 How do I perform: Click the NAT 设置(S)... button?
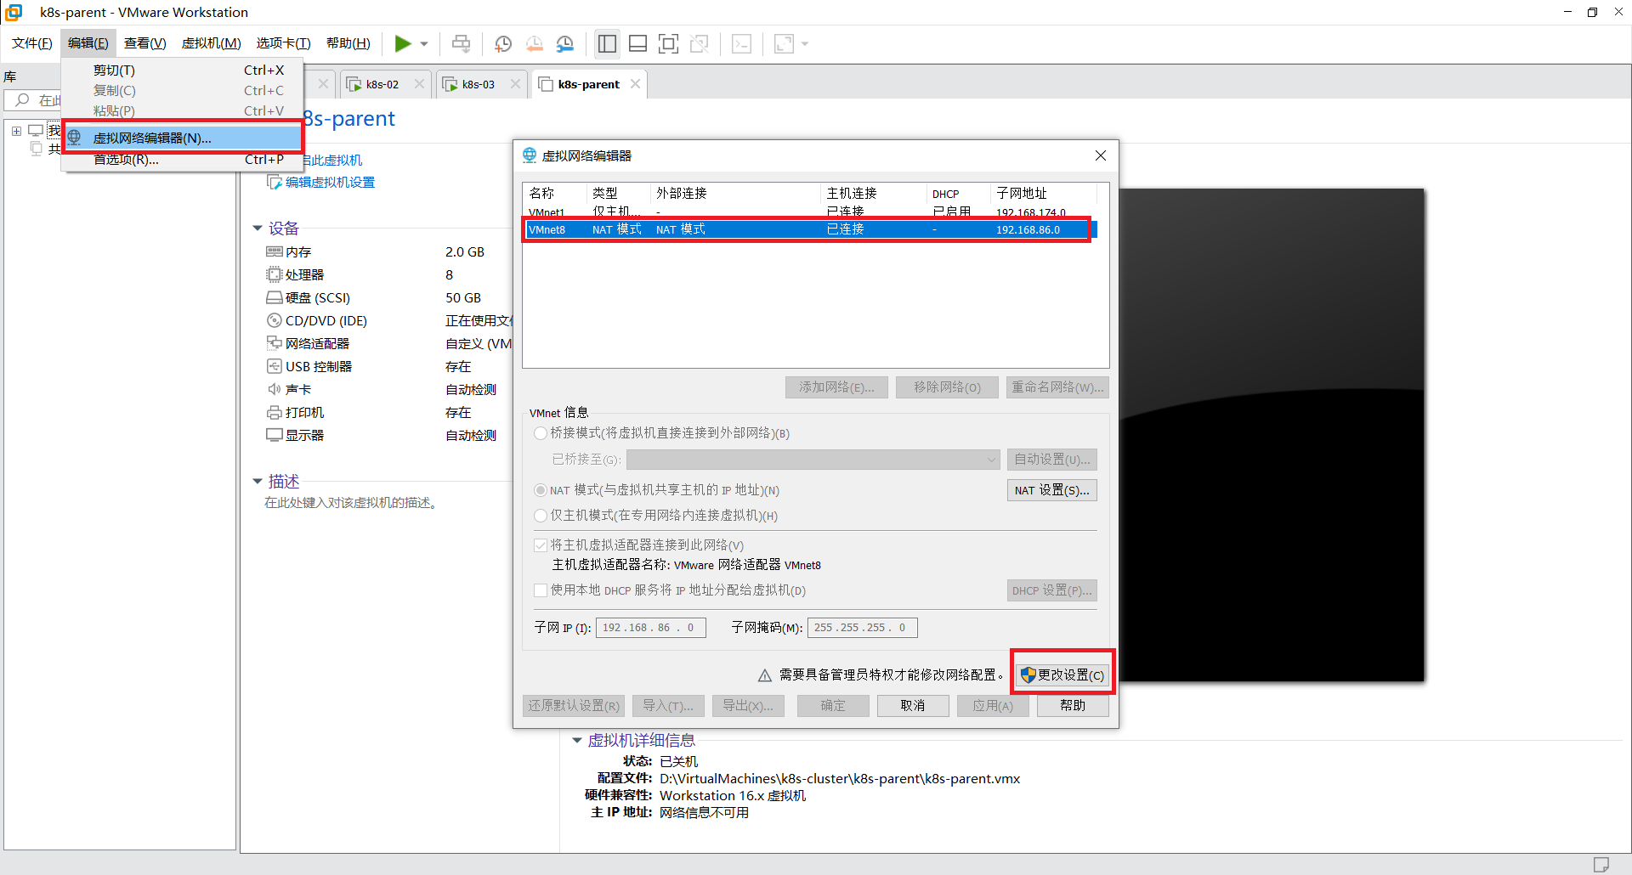pos(1052,490)
